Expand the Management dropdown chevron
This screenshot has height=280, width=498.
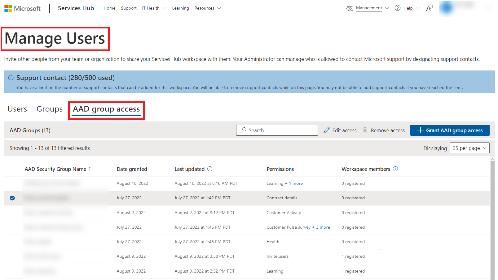click(387, 8)
